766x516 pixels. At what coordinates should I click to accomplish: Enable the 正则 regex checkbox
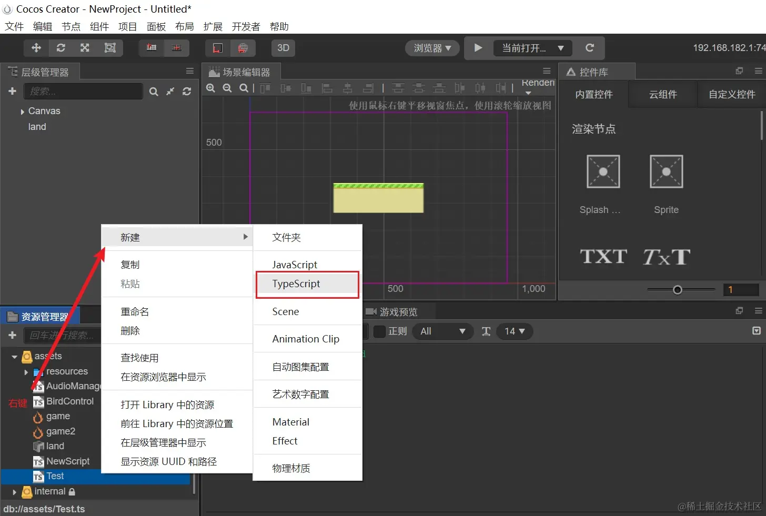coord(379,331)
